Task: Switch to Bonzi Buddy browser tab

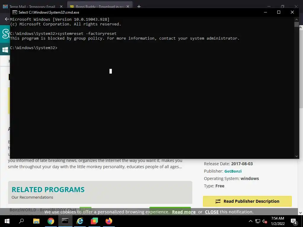Action: 100,7
